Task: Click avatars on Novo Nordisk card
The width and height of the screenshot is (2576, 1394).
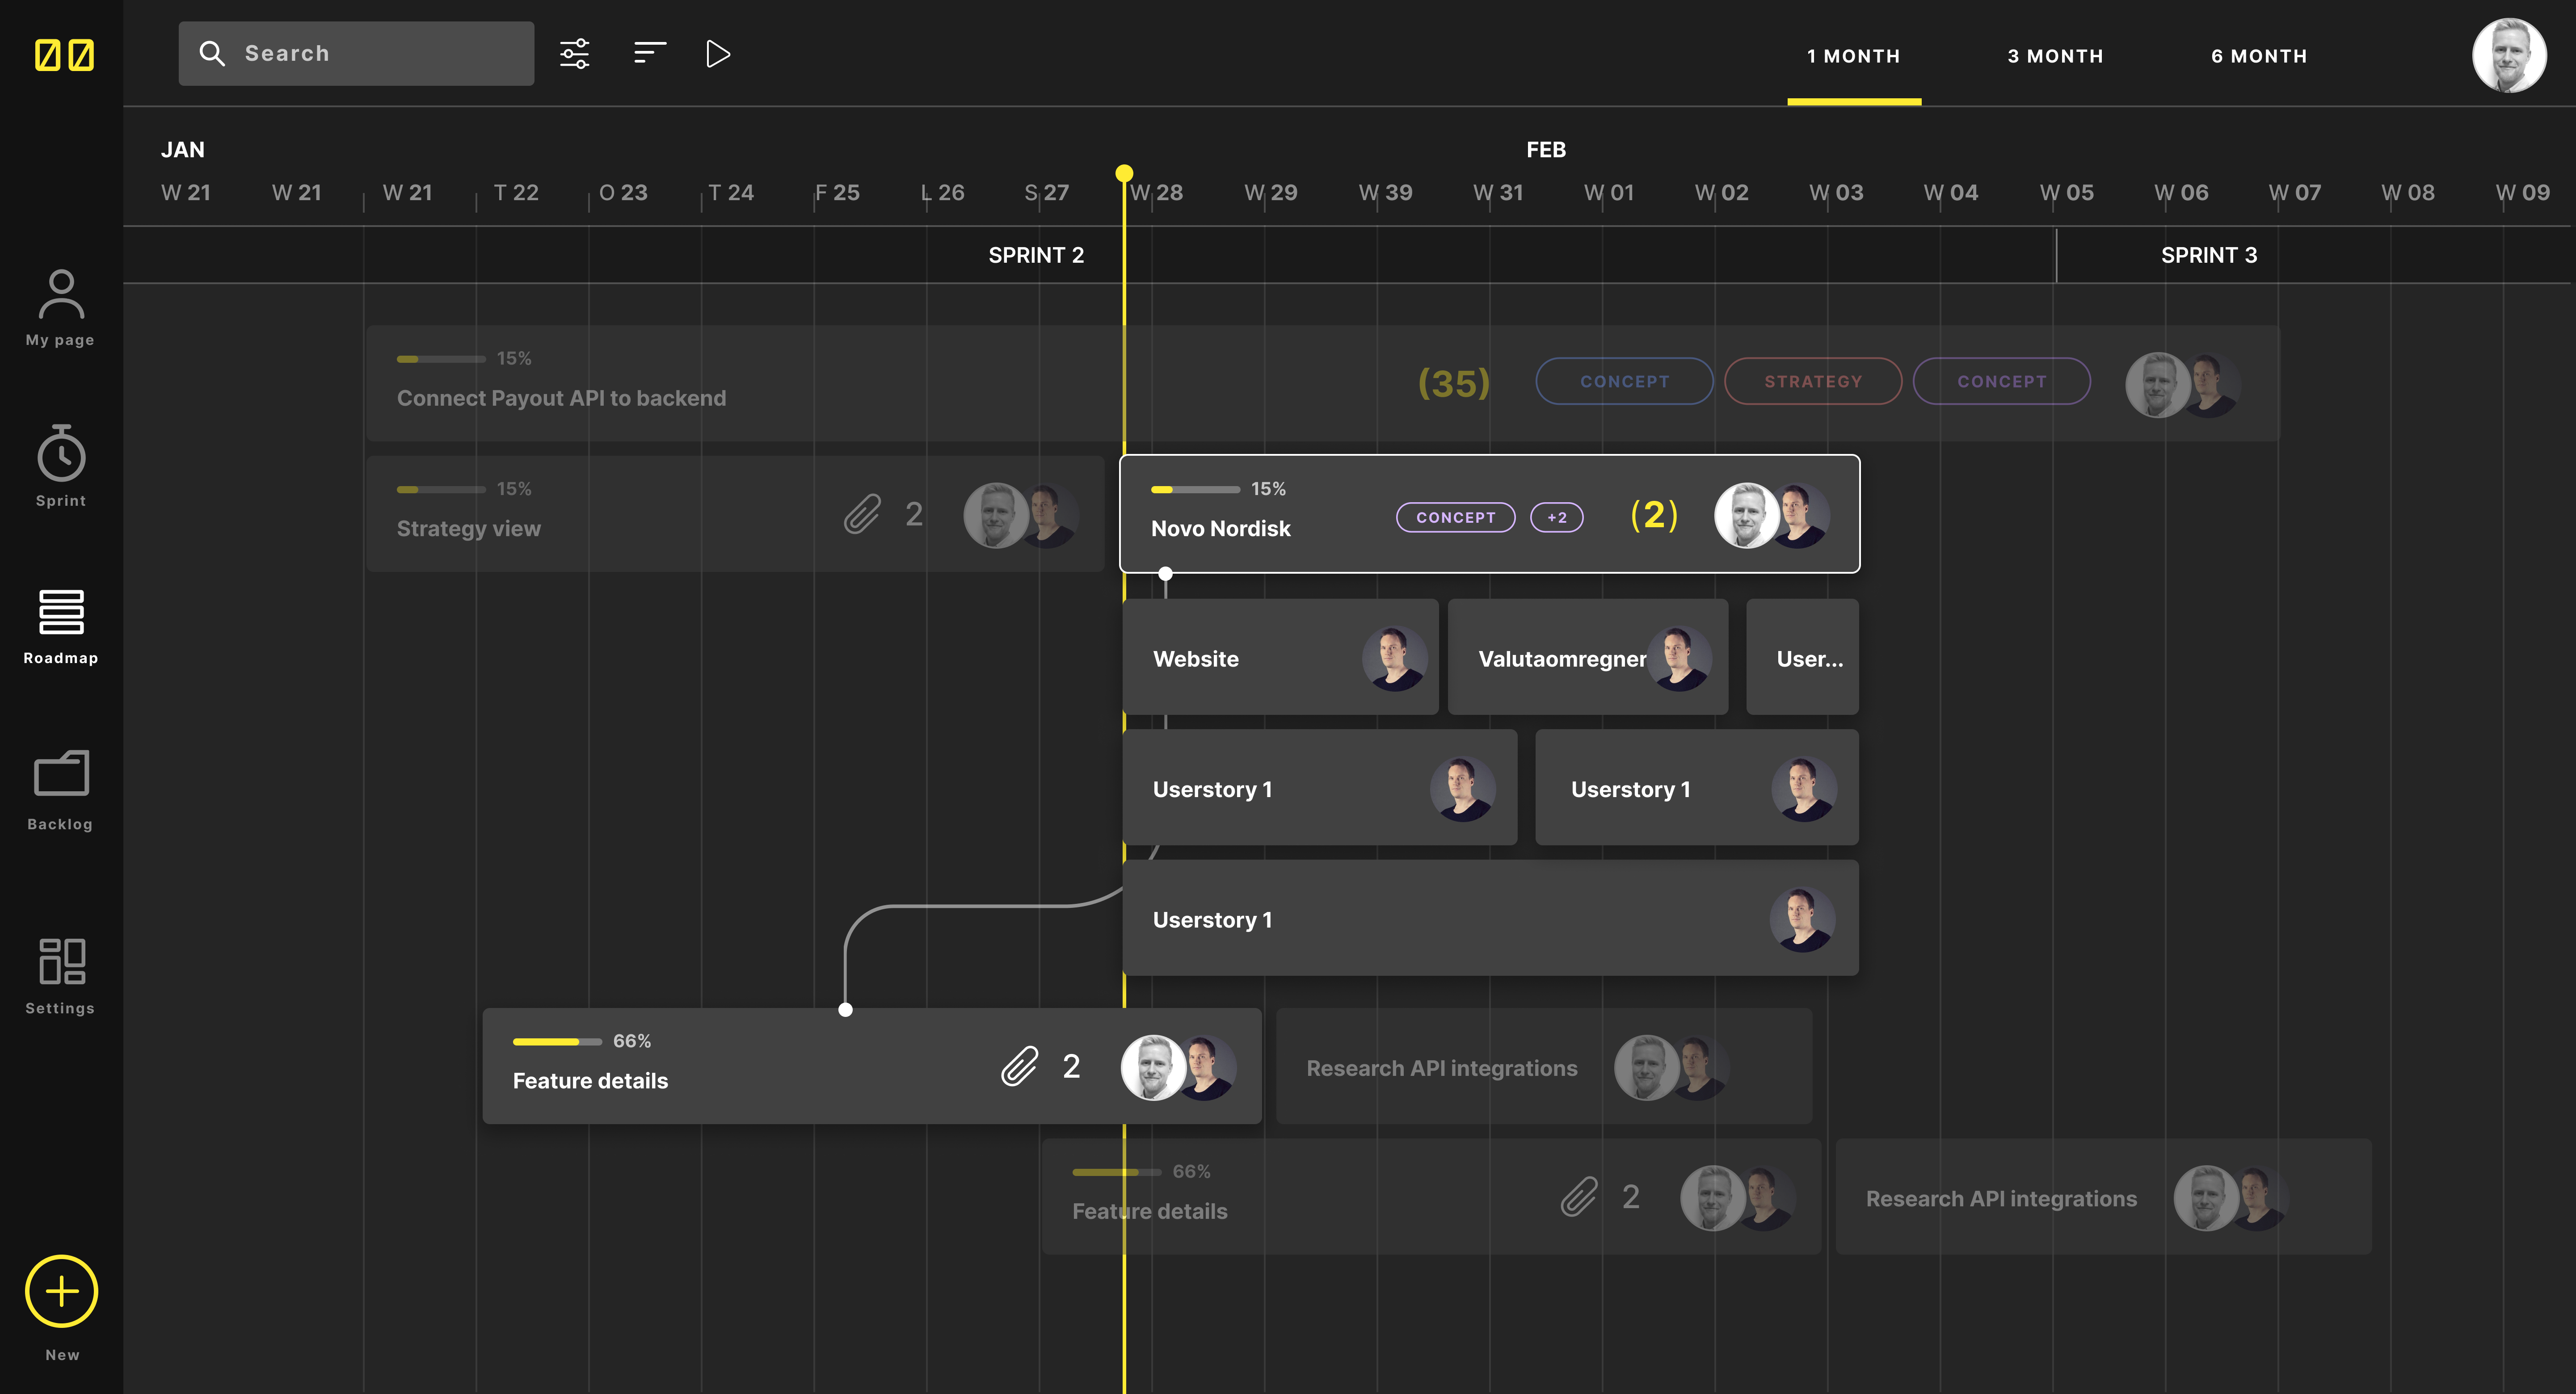Action: tap(1772, 516)
